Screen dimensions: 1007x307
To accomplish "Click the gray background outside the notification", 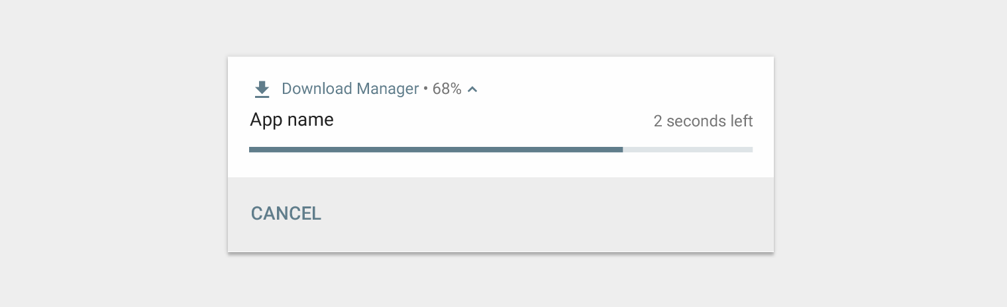I will click(113, 152).
